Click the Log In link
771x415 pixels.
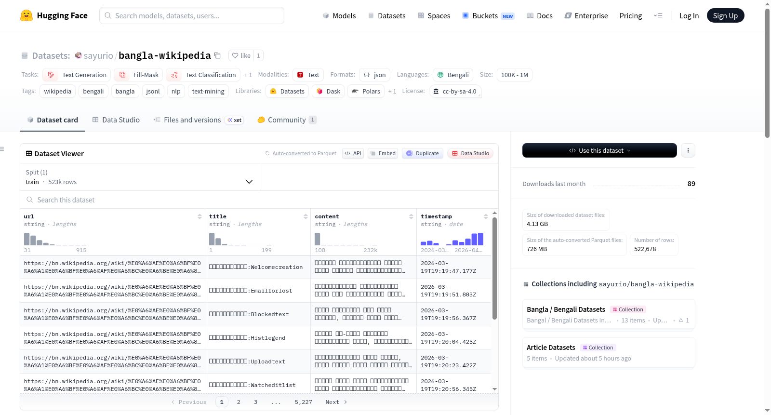coord(689,16)
